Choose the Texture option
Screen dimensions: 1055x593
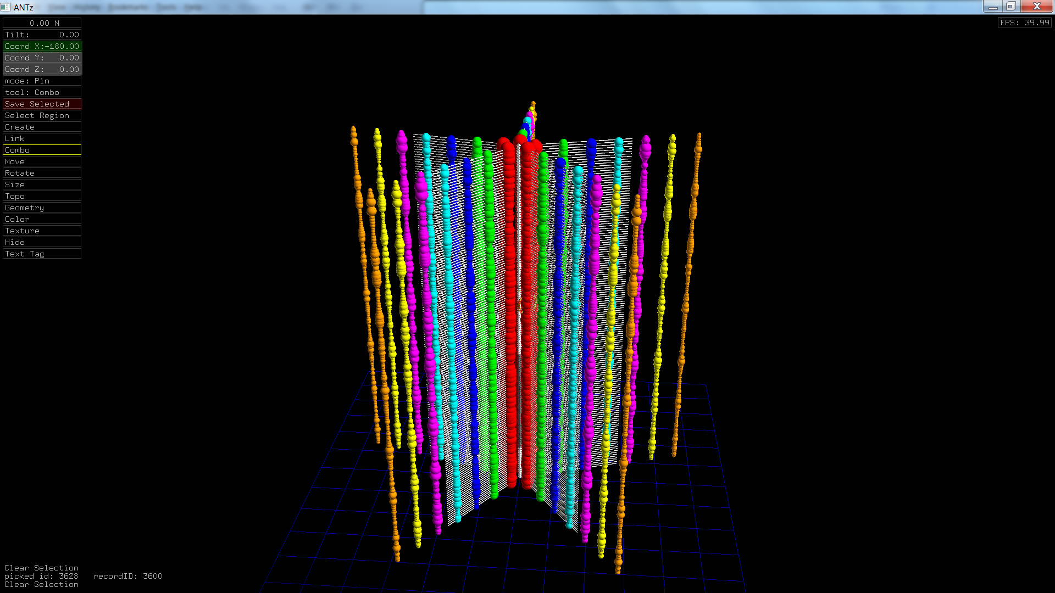[42, 231]
